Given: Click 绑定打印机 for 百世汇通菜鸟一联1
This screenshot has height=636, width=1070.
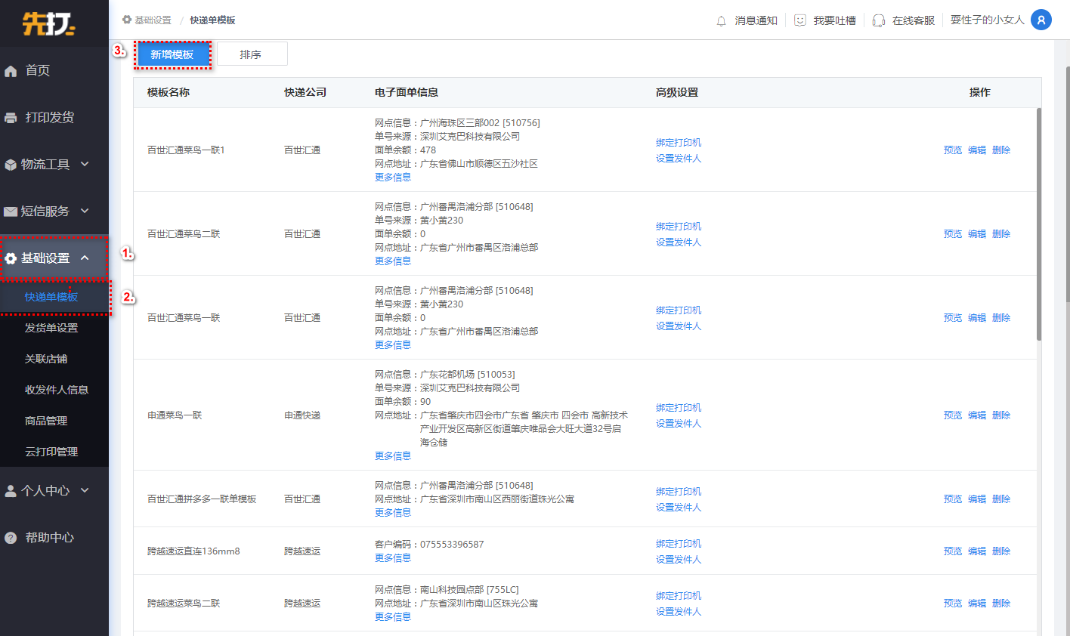Looking at the screenshot, I should coord(679,142).
